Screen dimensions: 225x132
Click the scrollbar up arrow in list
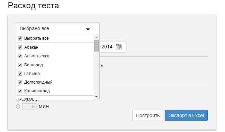click(97, 37)
